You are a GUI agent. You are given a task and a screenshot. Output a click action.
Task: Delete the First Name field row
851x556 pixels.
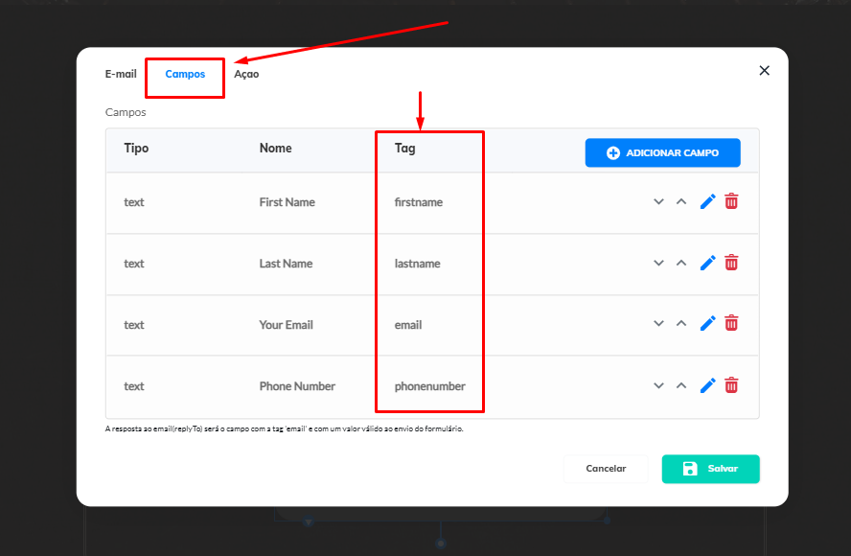click(x=731, y=201)
